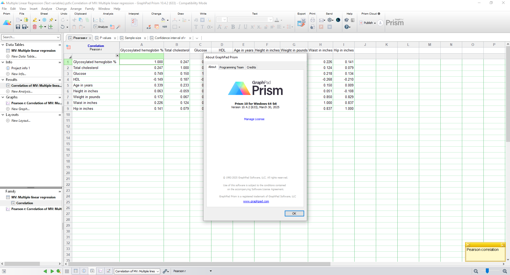
Task: Switch to Confidence interval of r tab
Action: coord(170,38)
